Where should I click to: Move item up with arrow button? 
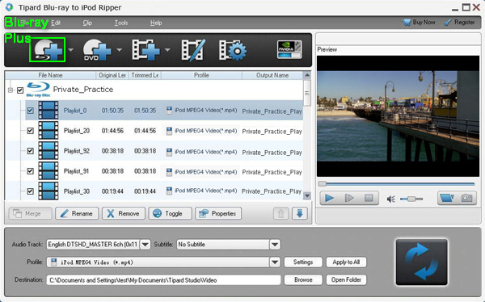pyautogui.click(x=280, y=213)
